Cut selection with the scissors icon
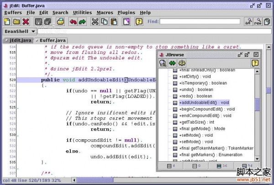Screen dimensions: 274x185 click(x=95, y=21)
